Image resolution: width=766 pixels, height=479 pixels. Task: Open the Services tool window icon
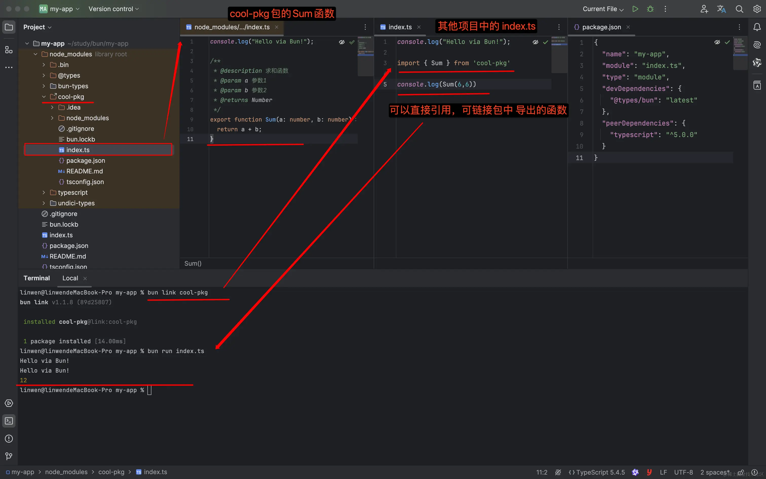9,403
